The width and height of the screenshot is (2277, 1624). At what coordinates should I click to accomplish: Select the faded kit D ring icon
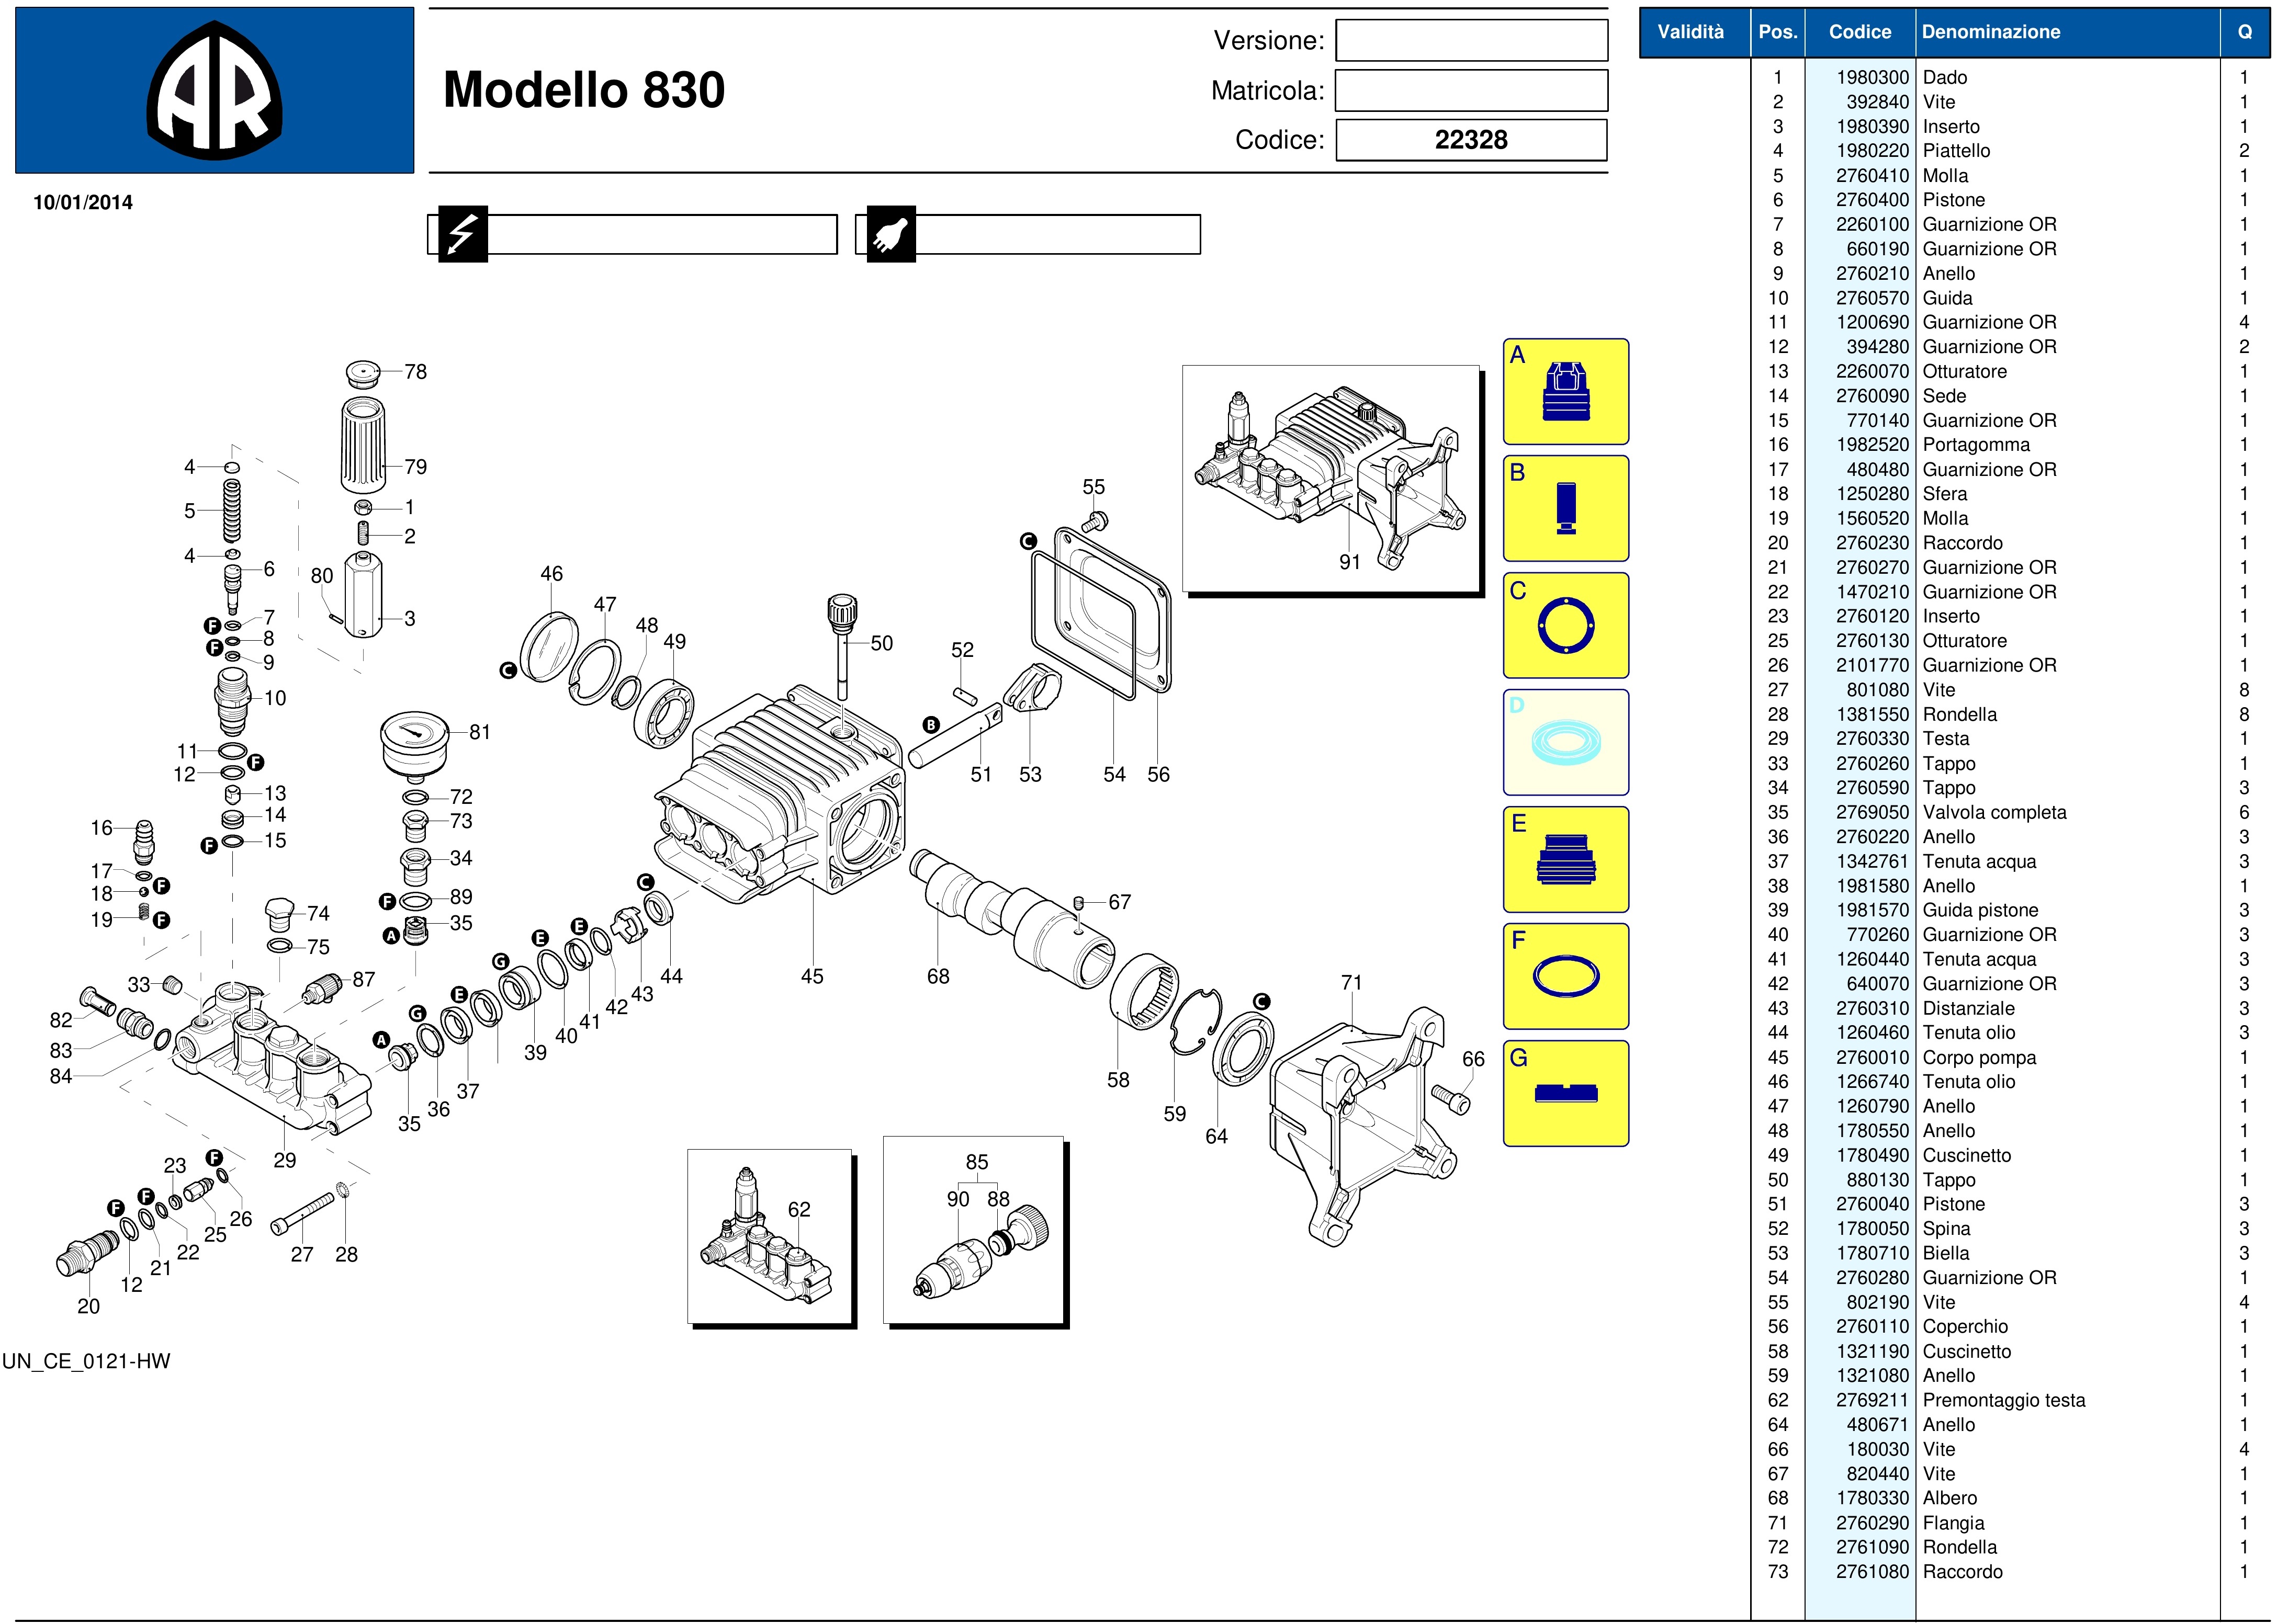1565,743
